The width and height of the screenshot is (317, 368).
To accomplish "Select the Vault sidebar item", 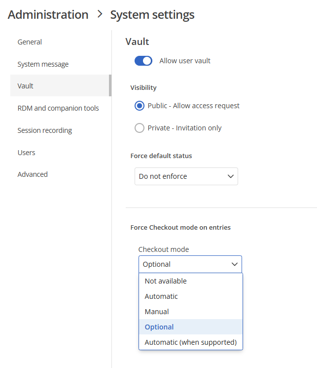I will coord(26,86).
